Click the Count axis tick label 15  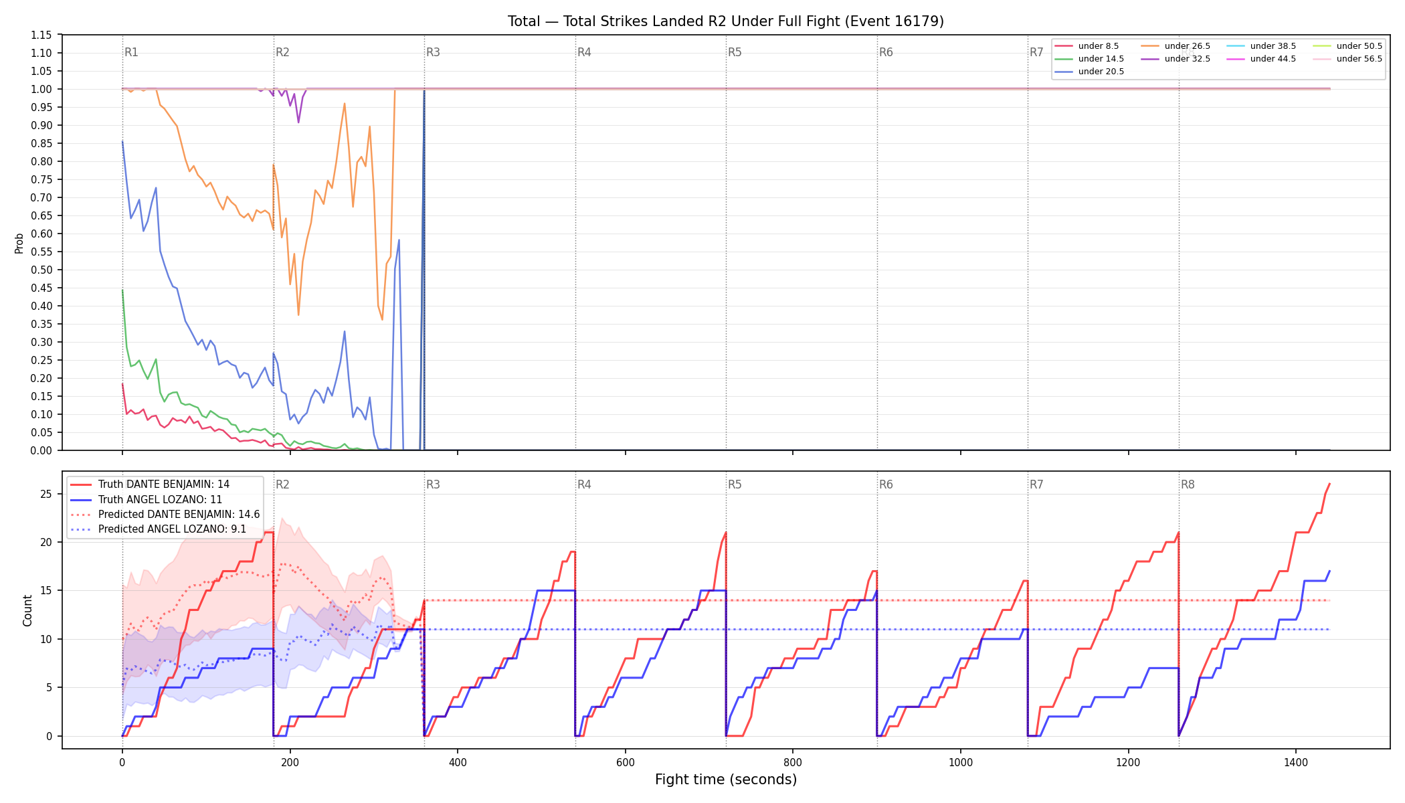point(46,591)
